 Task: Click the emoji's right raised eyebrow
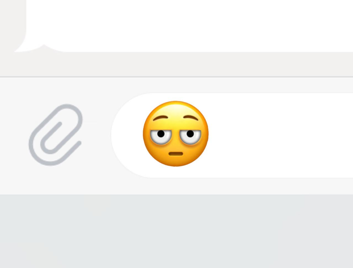tap(191, 118)
